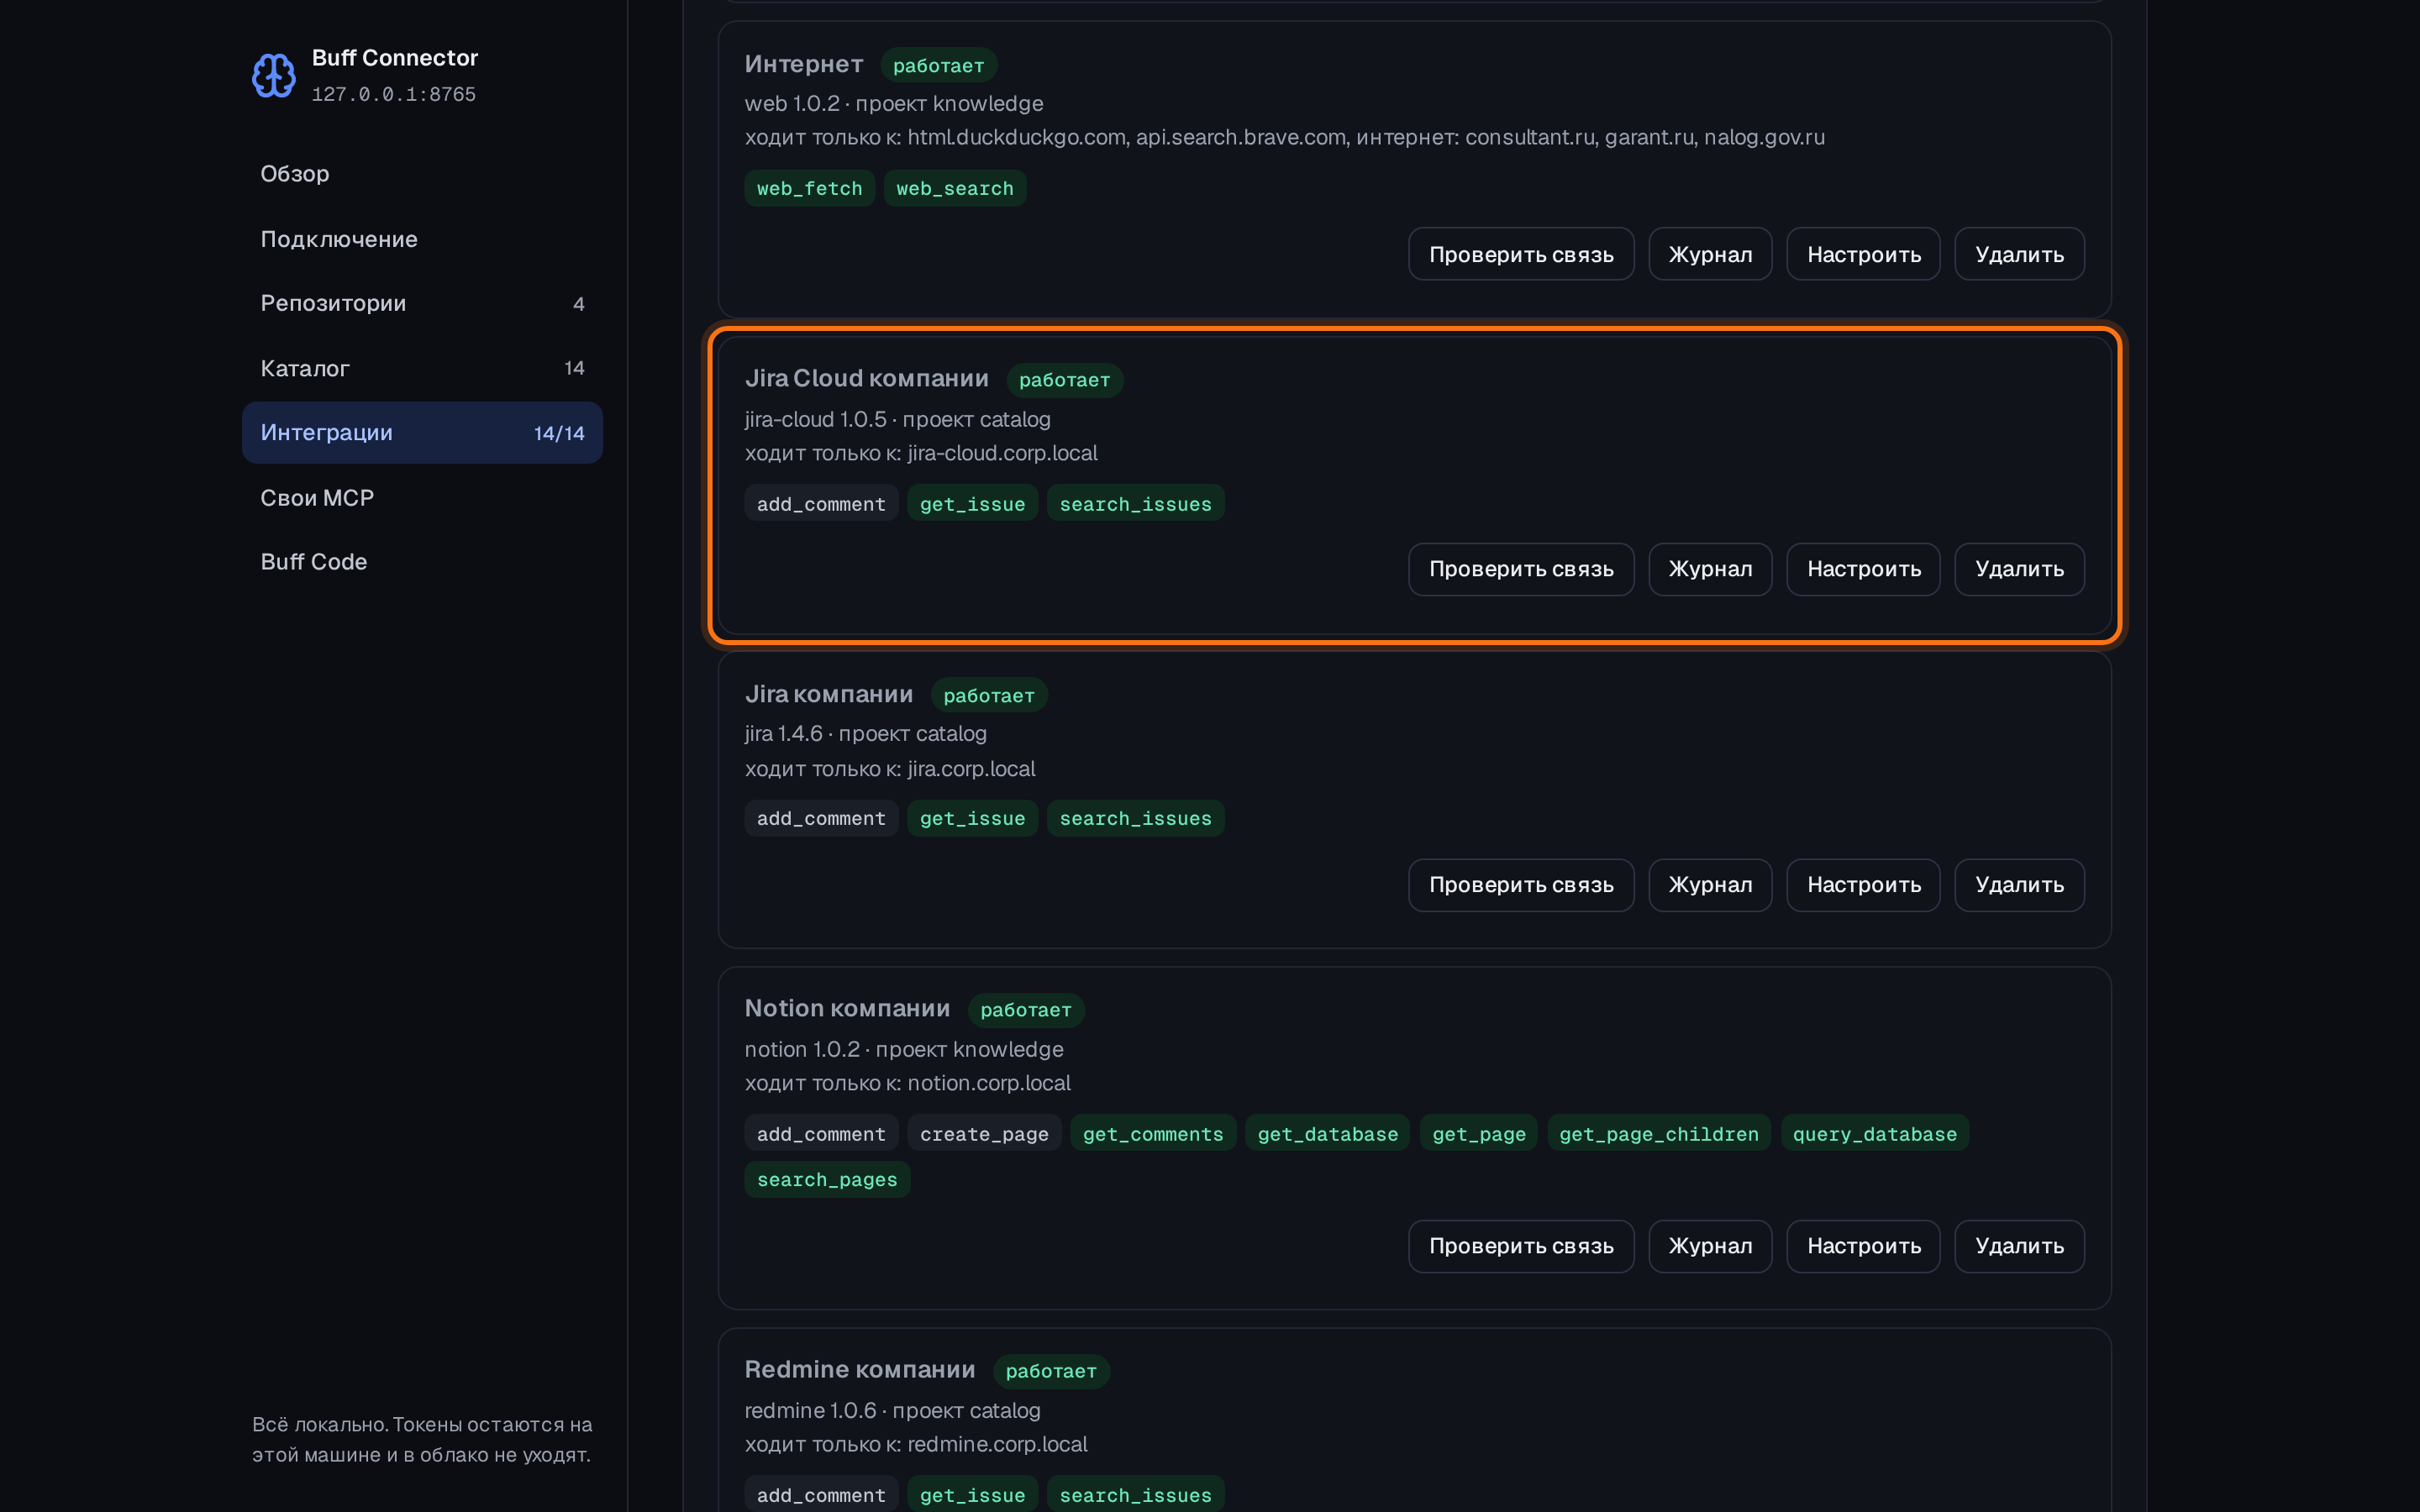Click the search_pages tag
The image size is (2420, 1512).
coord(827,1179)
